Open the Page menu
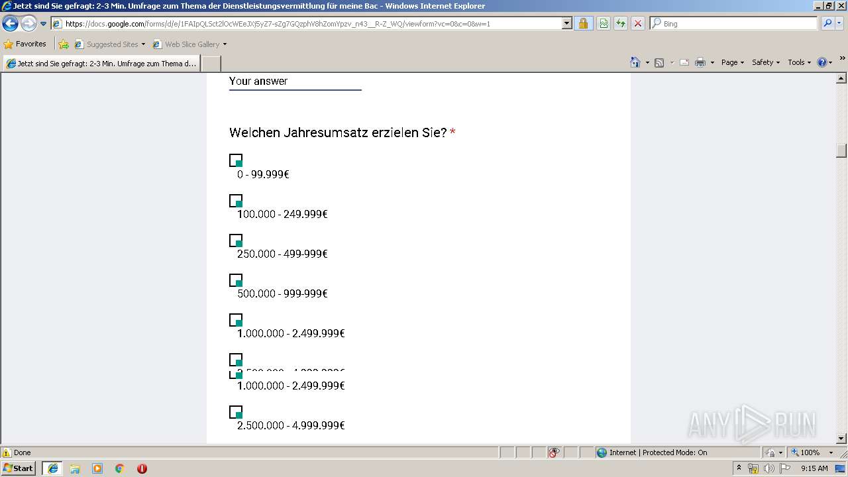Image resolution: width=848 pixels, height=477 pixels. [733, 62]
